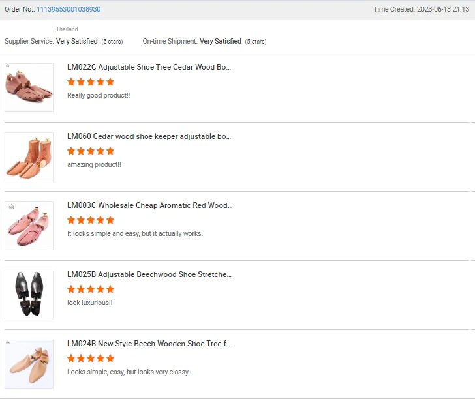Screen dimensions: 475x399
Task: Click the On-time Shipment "Very Satisfied" rating
Action: 221,41
